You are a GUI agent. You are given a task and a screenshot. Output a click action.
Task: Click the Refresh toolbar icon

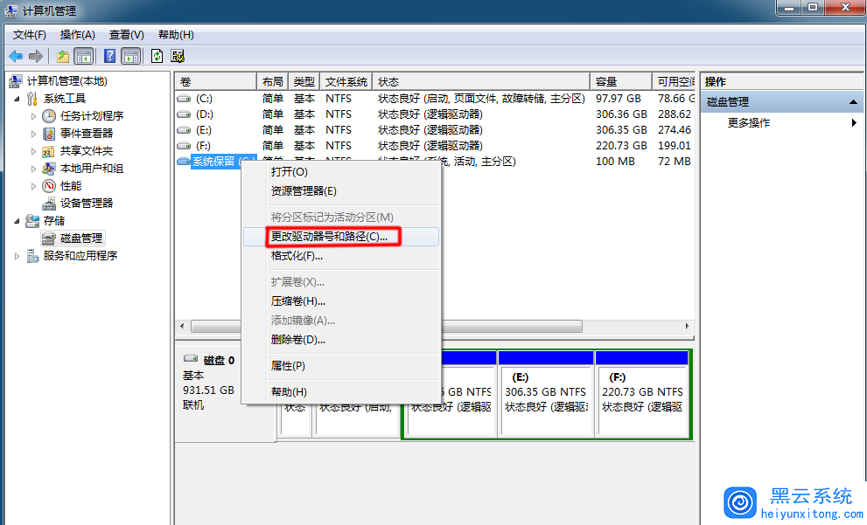click(157, 56)
